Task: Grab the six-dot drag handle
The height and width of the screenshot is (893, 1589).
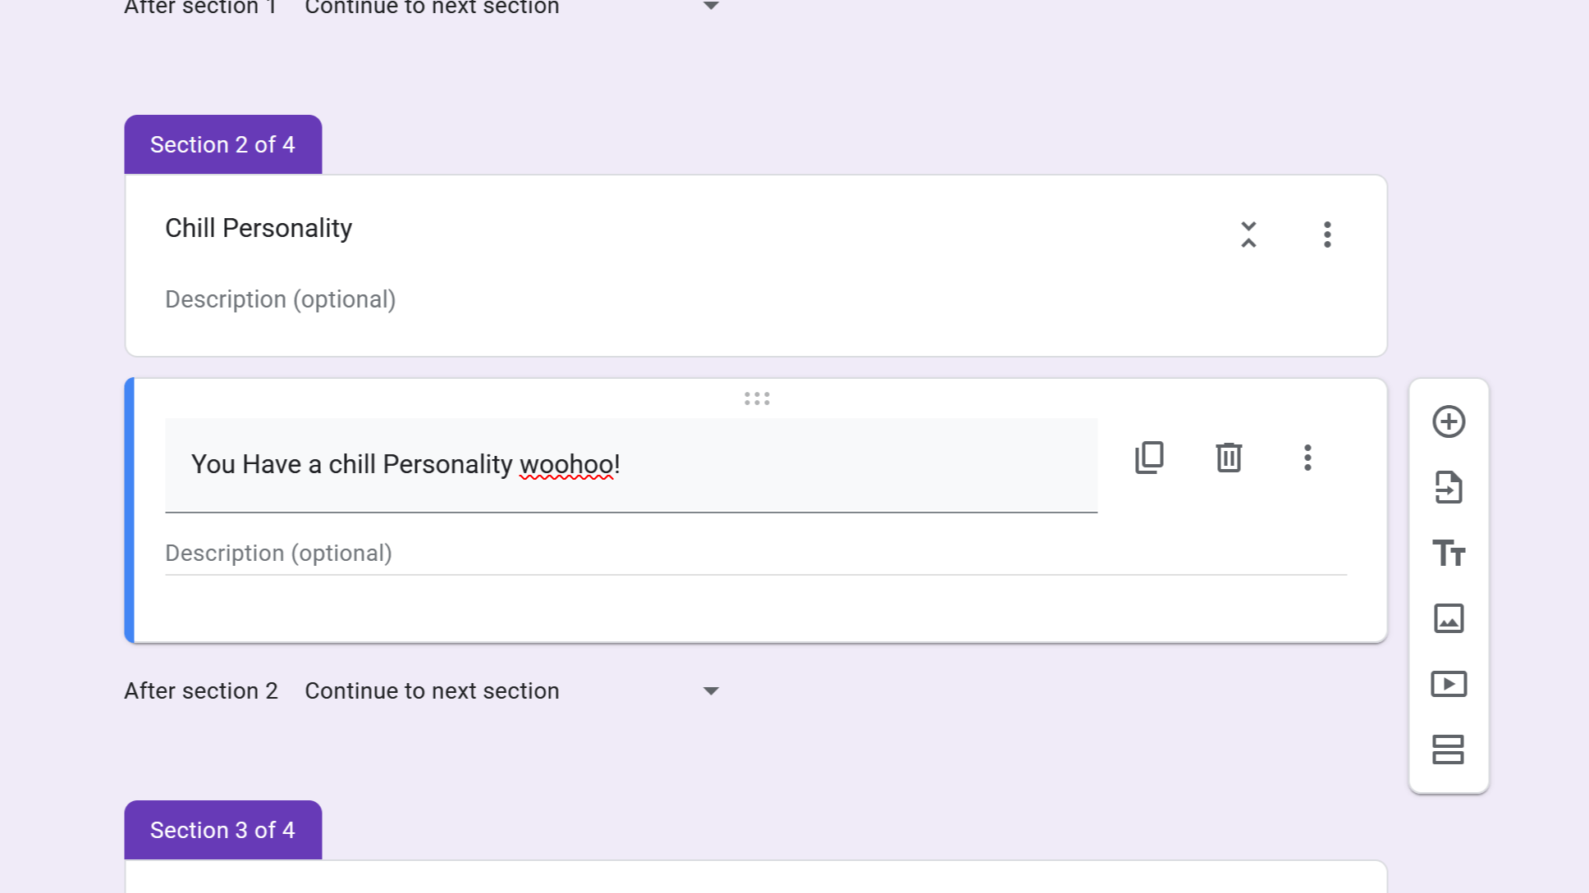Action: click(x=757, y=399)
